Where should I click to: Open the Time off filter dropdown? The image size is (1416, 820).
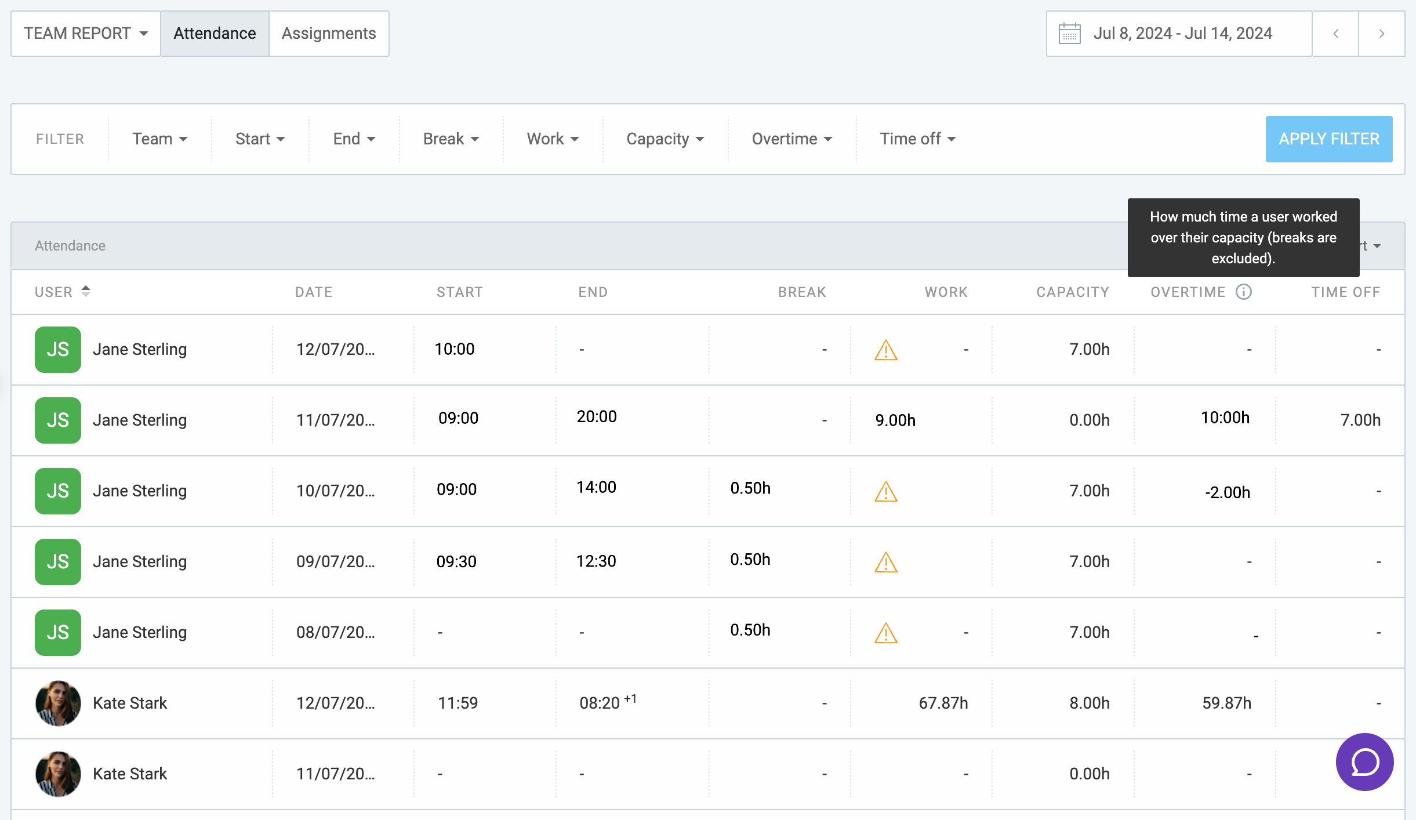tap(917, 139)
